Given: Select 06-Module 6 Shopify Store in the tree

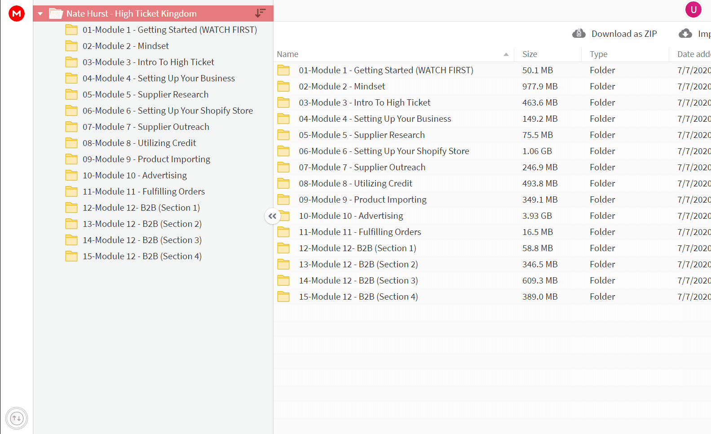Looking at the screenshot, I should [168, 111].
